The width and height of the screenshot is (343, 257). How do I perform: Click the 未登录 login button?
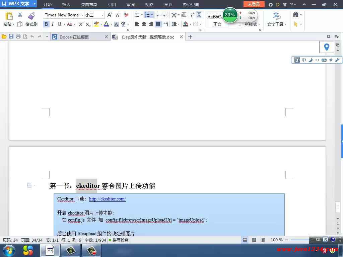coord(254,4)
